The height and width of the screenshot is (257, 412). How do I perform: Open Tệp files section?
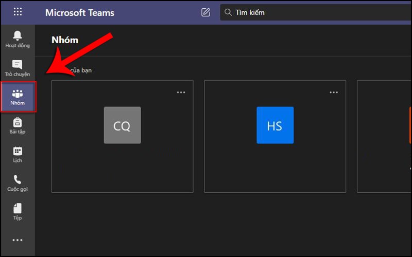[18, 212]
